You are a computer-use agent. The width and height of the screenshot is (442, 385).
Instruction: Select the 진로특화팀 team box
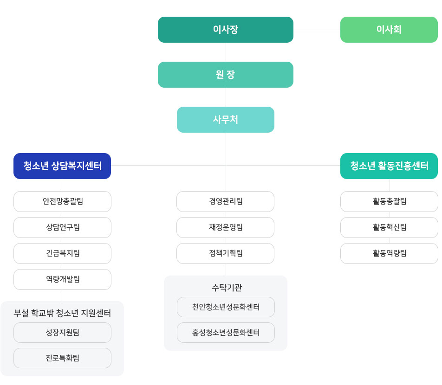[x=62, y=358]
